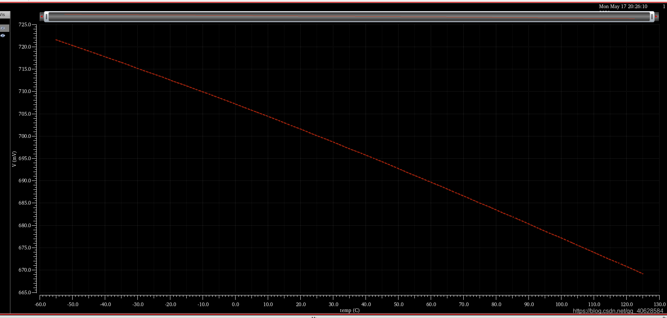Click the strip number "1" at top right

[664, 6]
